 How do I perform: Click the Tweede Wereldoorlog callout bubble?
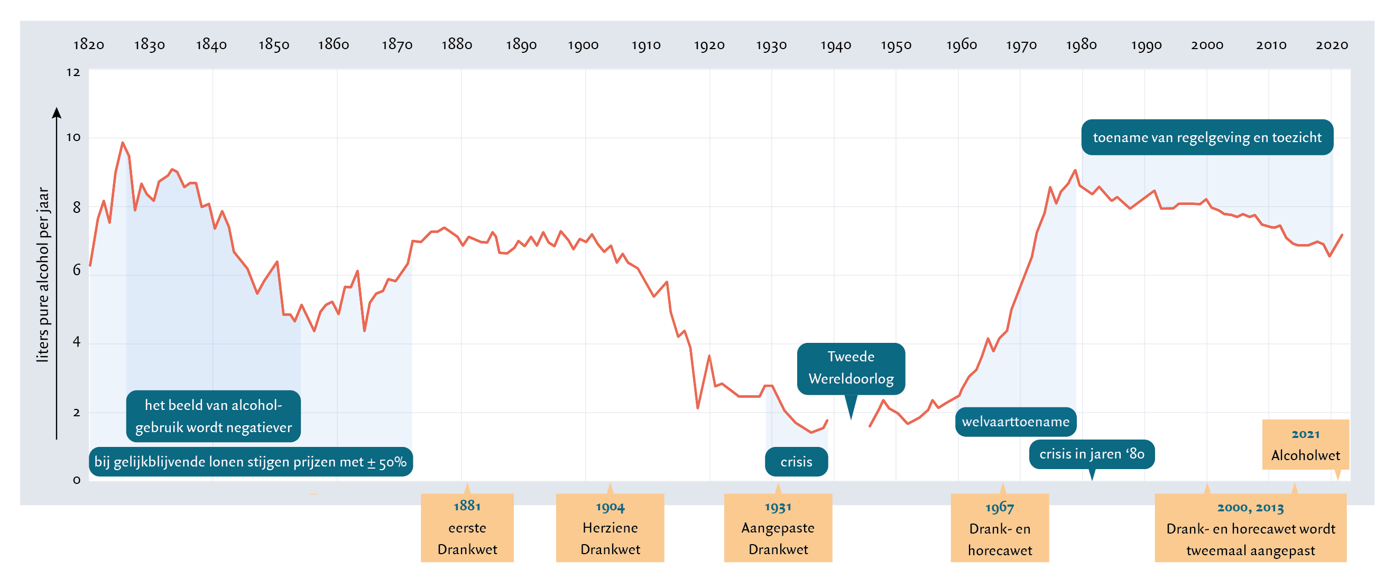[851, 368]
